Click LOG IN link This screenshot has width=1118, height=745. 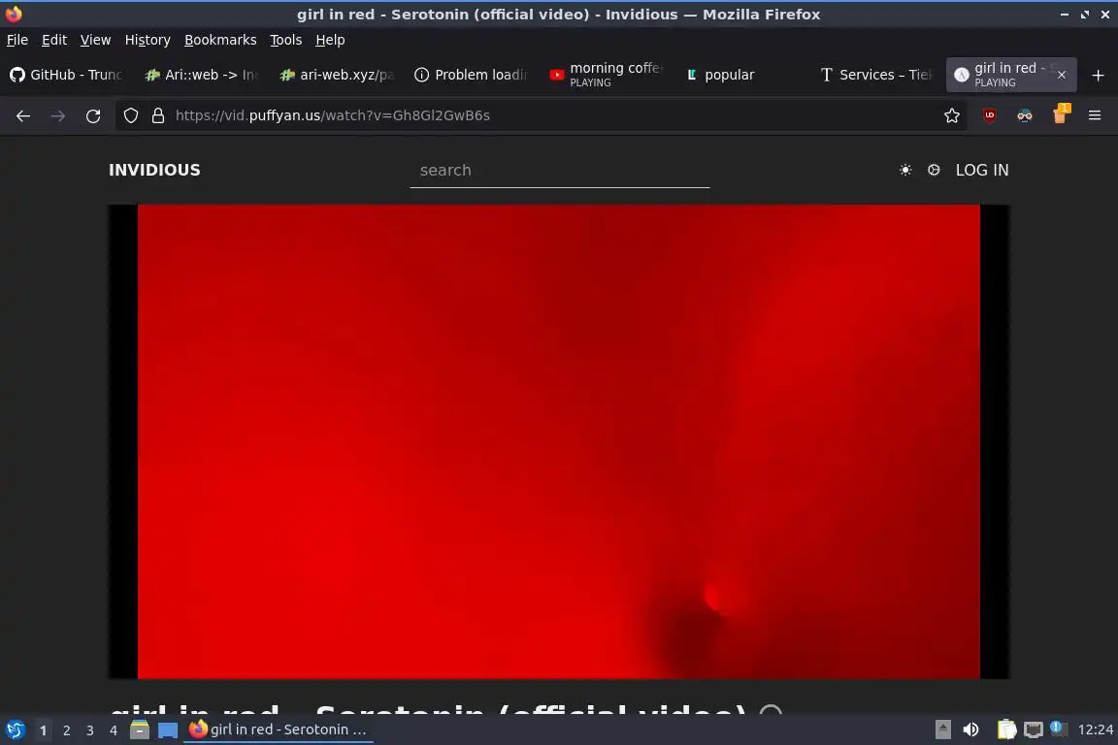[982, 170]
